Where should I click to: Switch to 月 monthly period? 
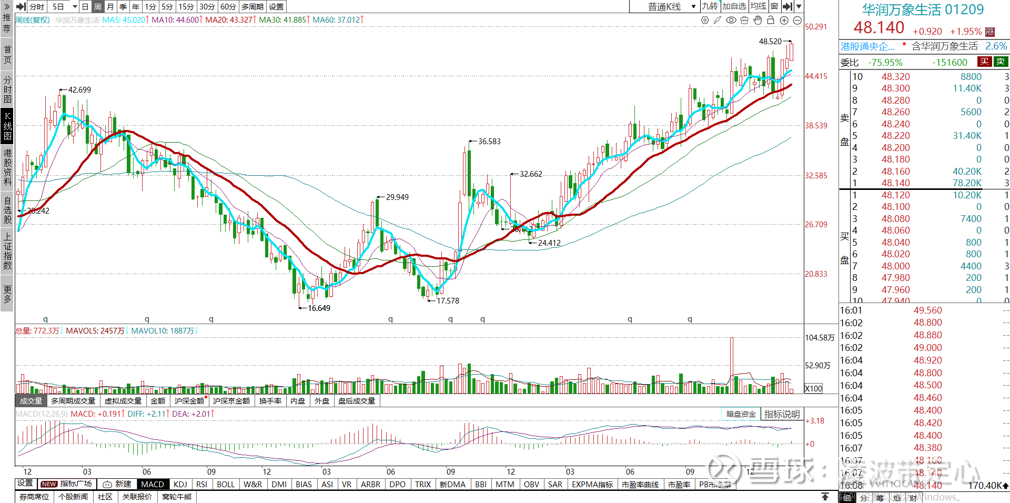(x=110, y=6)
